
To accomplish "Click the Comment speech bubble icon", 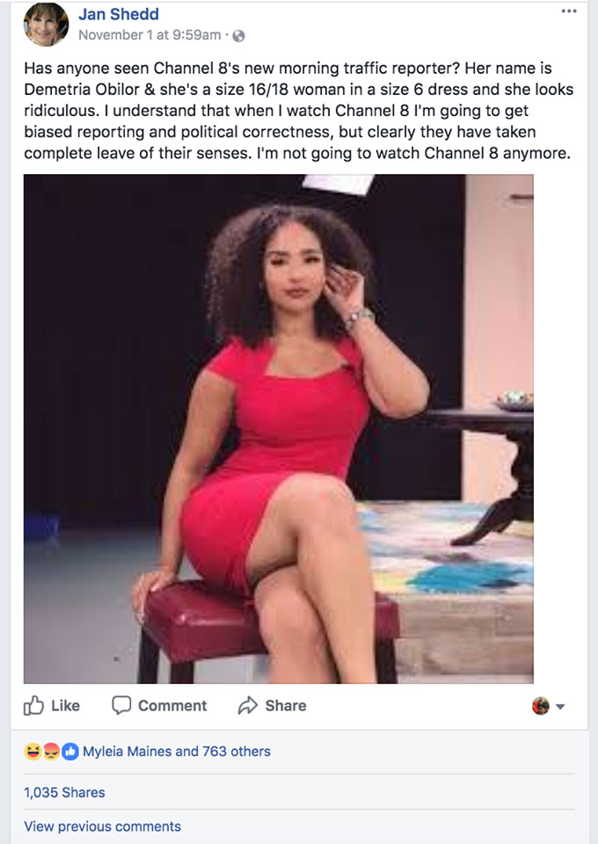I will pyautogui.click(x=121, y=705).
